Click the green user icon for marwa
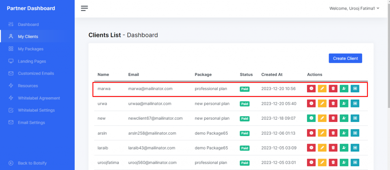This screenshot has height=170, width=390. coord(344,88)
